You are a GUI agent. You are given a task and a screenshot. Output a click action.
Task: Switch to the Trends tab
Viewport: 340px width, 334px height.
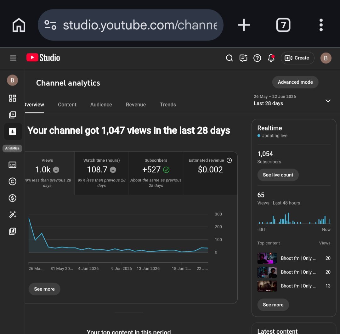[x=168, y=105]
